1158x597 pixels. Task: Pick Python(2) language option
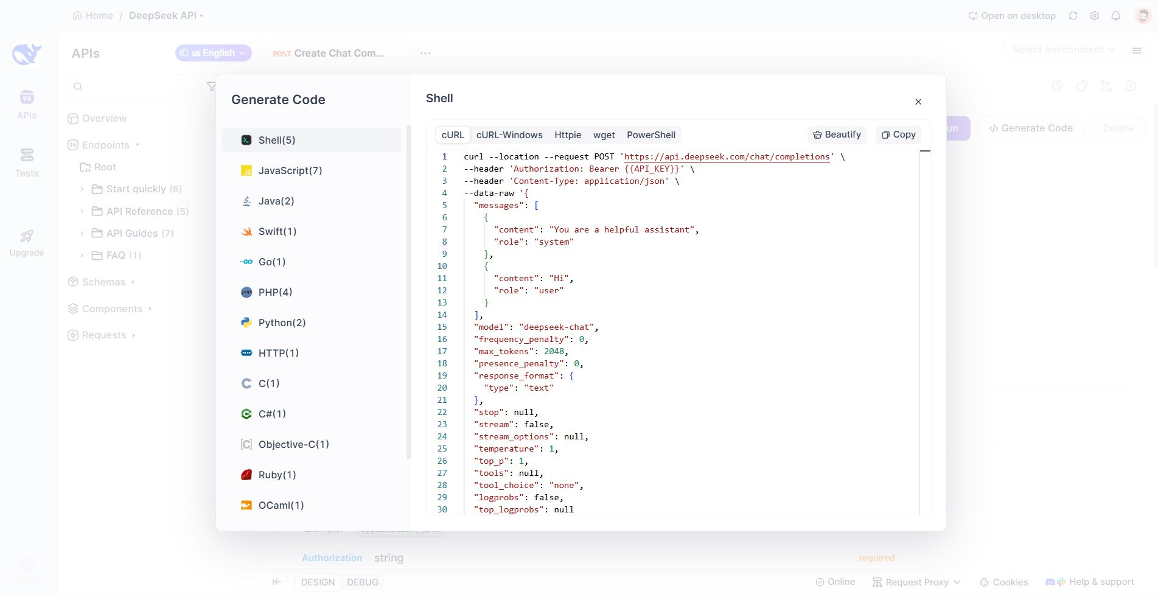pyautogui.click(x=311, y=323)
